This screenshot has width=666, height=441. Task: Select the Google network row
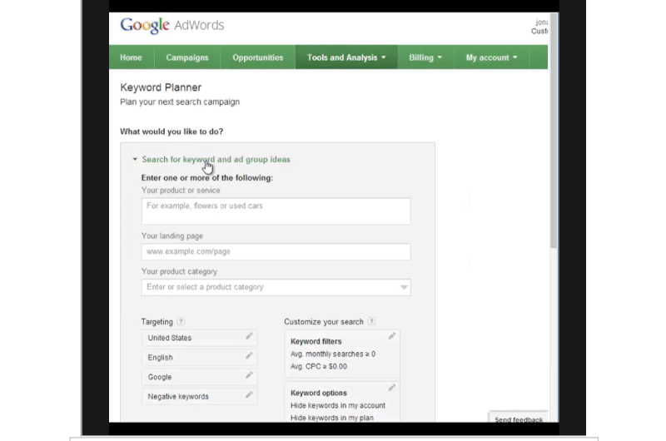[x=199, y=377]
